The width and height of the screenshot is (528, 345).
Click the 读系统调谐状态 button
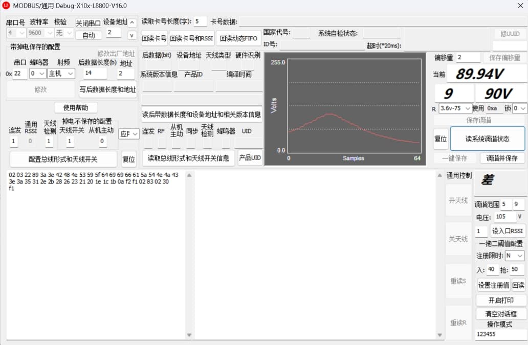(487, 139)
